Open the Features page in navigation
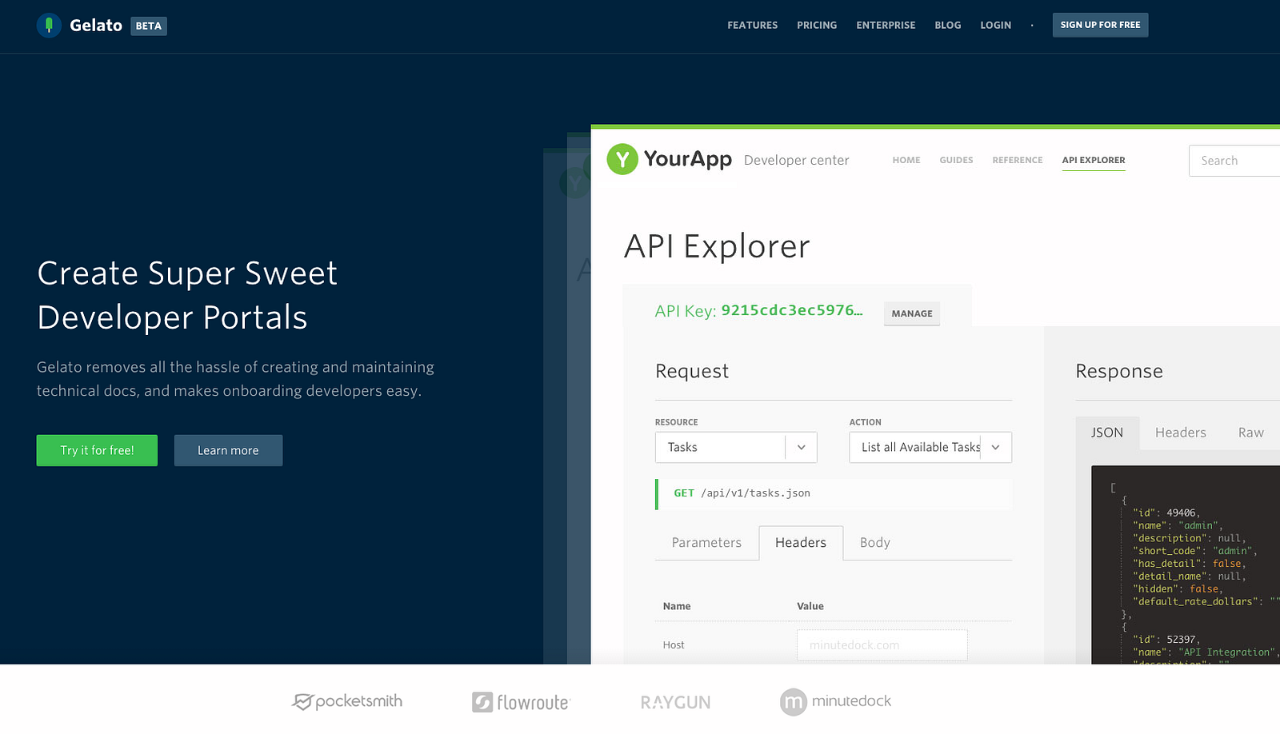This screenshot has height=734, width=1280. [752, 26]
